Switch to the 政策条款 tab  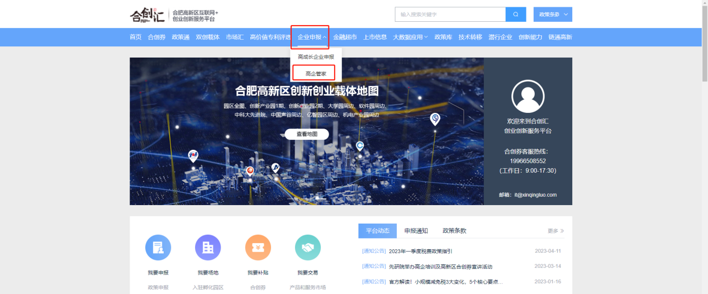(x=454, y=231)
